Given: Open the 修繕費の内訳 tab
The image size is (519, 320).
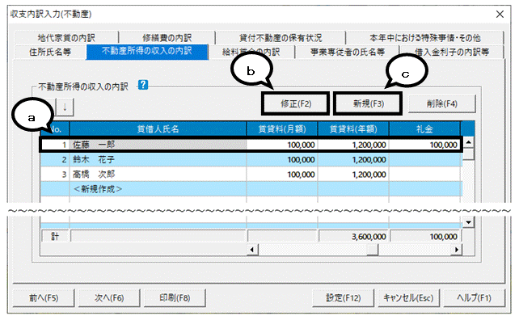Looking at the screenshot, I should pyautogui.click(x=167, y=38).
